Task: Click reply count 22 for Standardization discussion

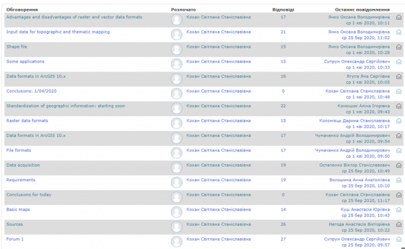Action: pos(283,106)
